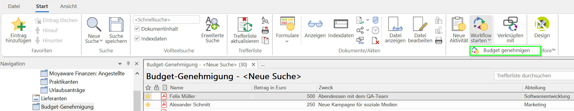This screenshot has height=111, width=574.
Task: Click the share icon in Dokumente/Akten
Action: [x=360, y=30]
